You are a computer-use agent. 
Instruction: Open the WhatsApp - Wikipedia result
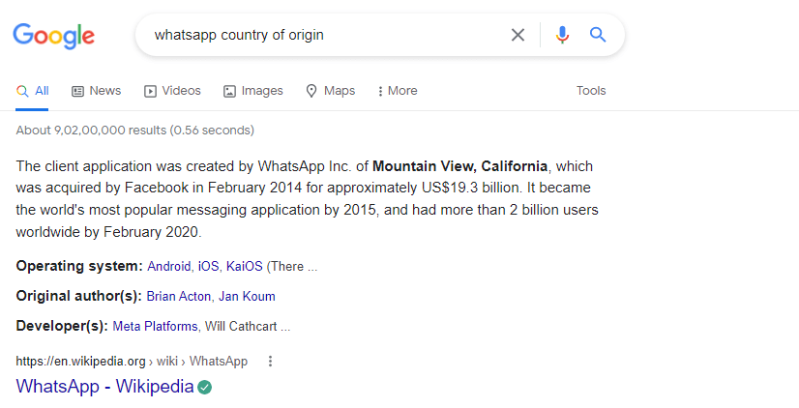[x=104, y=387]
